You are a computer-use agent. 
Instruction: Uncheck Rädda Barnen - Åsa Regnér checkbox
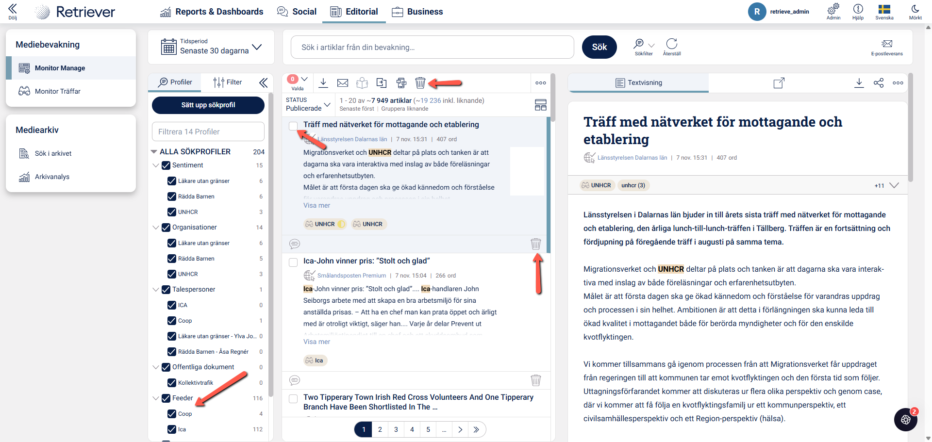coord(172,352)
